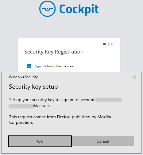Untick the Sign out from other devices checkbox
The height and width of the screenshot is (155, 143).
click(29, 66)
